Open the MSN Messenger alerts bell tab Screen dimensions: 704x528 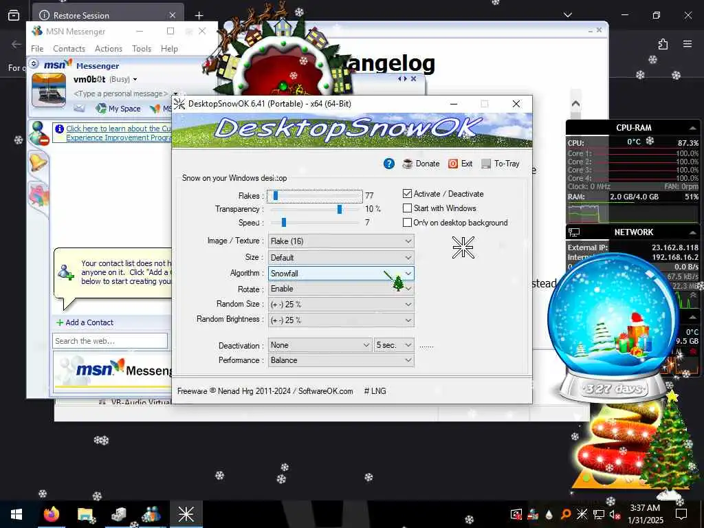38,162
